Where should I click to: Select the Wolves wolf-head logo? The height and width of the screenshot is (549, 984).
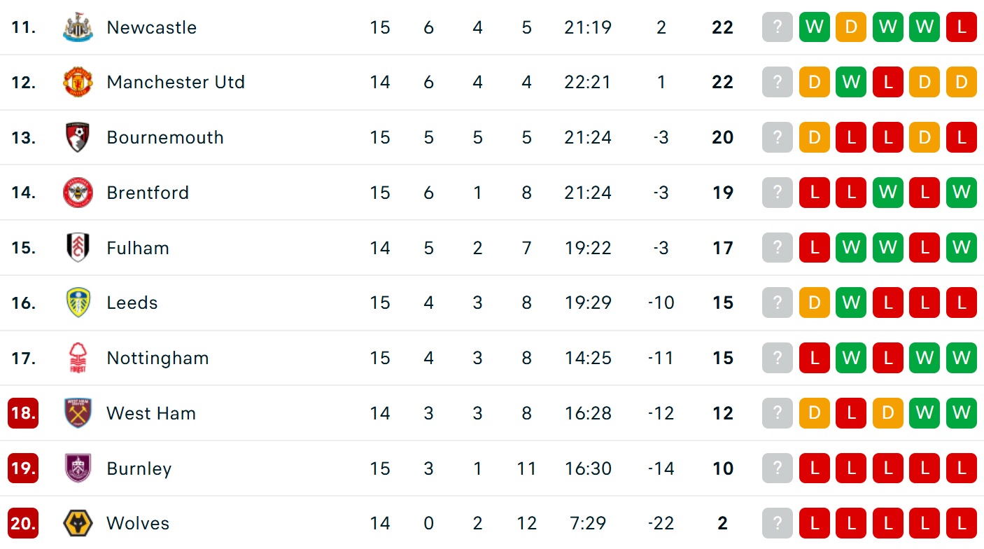[x=78, y=523]
